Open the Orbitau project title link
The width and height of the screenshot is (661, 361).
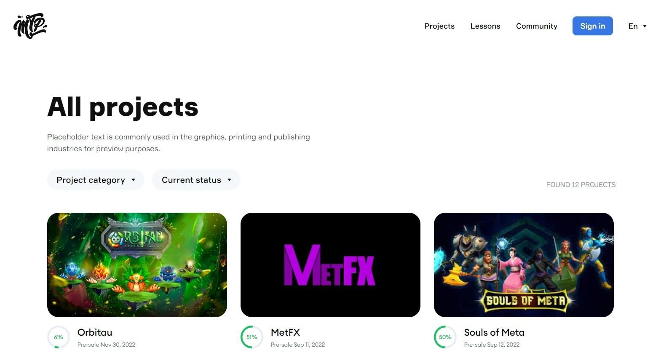click(x=95, y=332)
